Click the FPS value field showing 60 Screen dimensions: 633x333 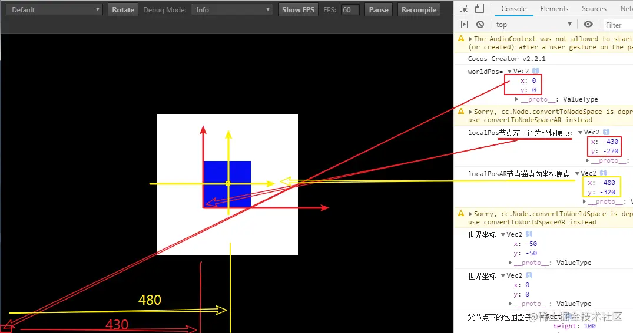point(350,9)
